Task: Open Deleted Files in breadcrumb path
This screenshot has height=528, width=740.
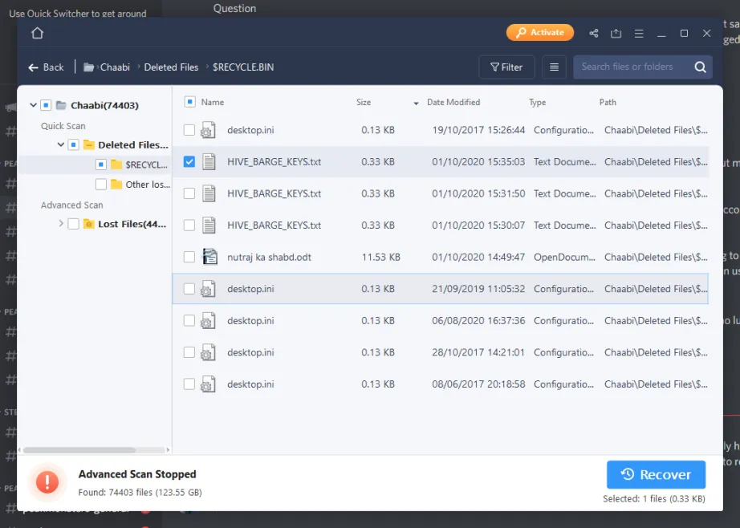Action: [x=171, y=67]
